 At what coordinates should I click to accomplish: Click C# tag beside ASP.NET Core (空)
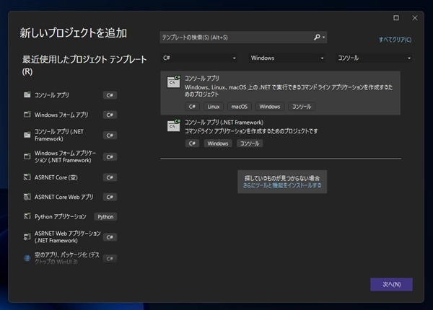pyautogui.click(x=110, y=177)
